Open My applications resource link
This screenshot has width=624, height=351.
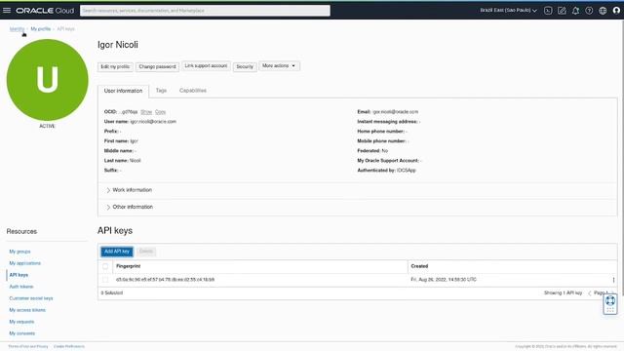click(x=25, y=263)
